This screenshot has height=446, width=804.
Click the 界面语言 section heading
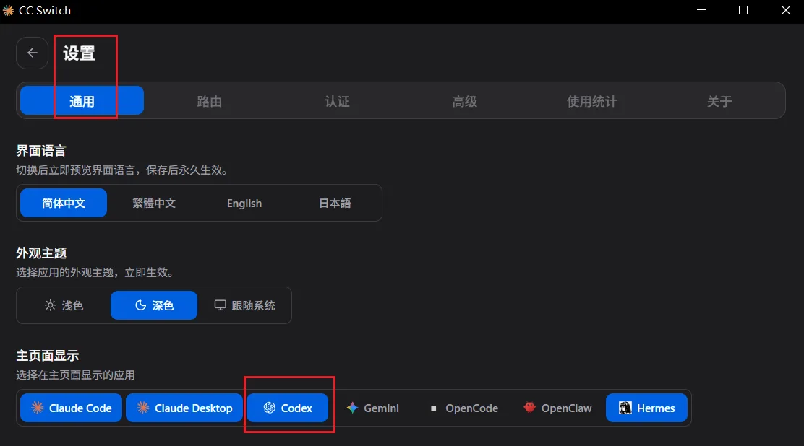pos(41,151)
